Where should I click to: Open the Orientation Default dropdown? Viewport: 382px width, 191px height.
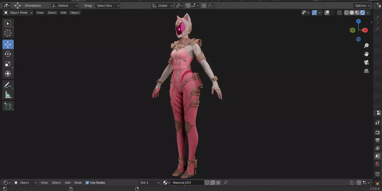(65, 6)
